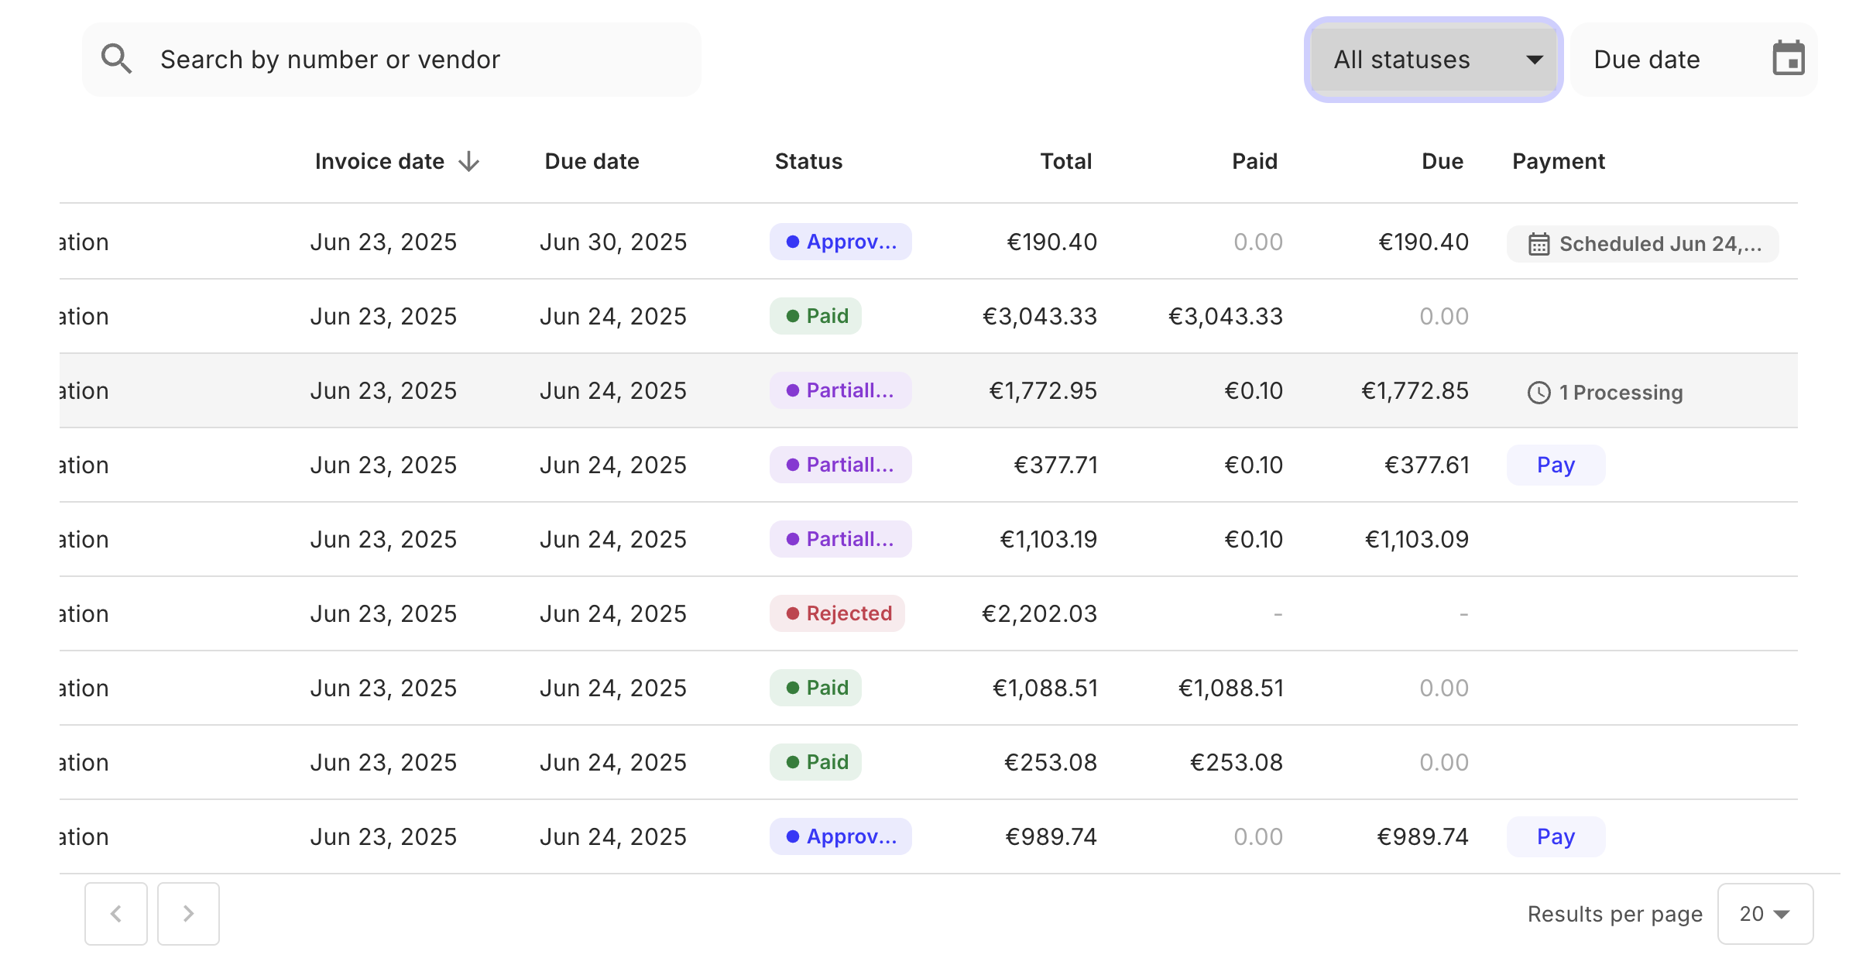
Task: Click the Rejected status badge
Action: pyautogui.click(x=837, y=613)
